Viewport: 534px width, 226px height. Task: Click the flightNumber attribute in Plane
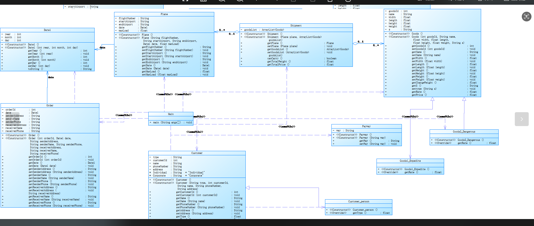pyautogui.click(x=127, y=18)
